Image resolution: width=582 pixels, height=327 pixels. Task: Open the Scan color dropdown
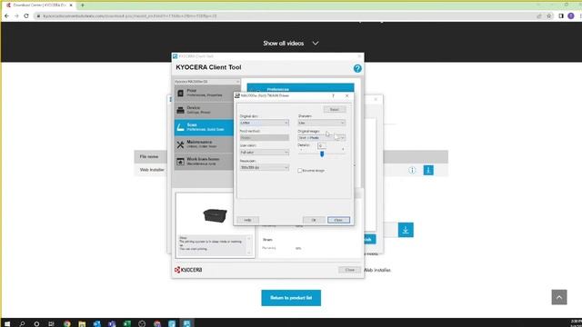coord(265,153)
